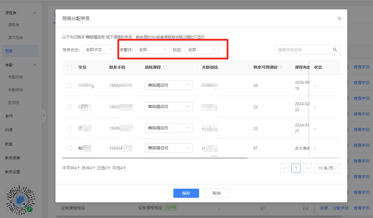Click 排课 link in the background table
The height and width of the screenshot is (218, 373).
pos(324,208)
